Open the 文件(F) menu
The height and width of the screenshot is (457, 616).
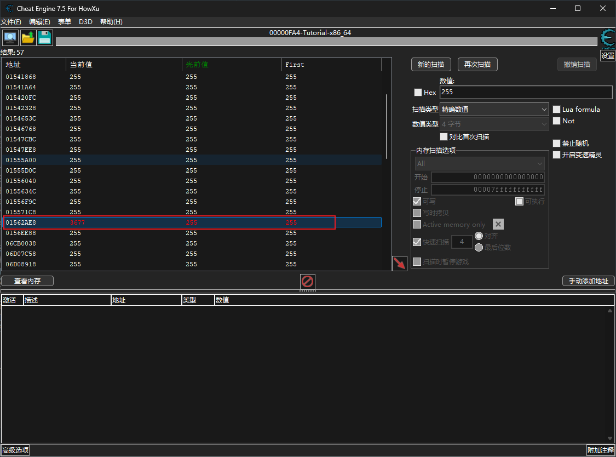(x=11, y=22)
